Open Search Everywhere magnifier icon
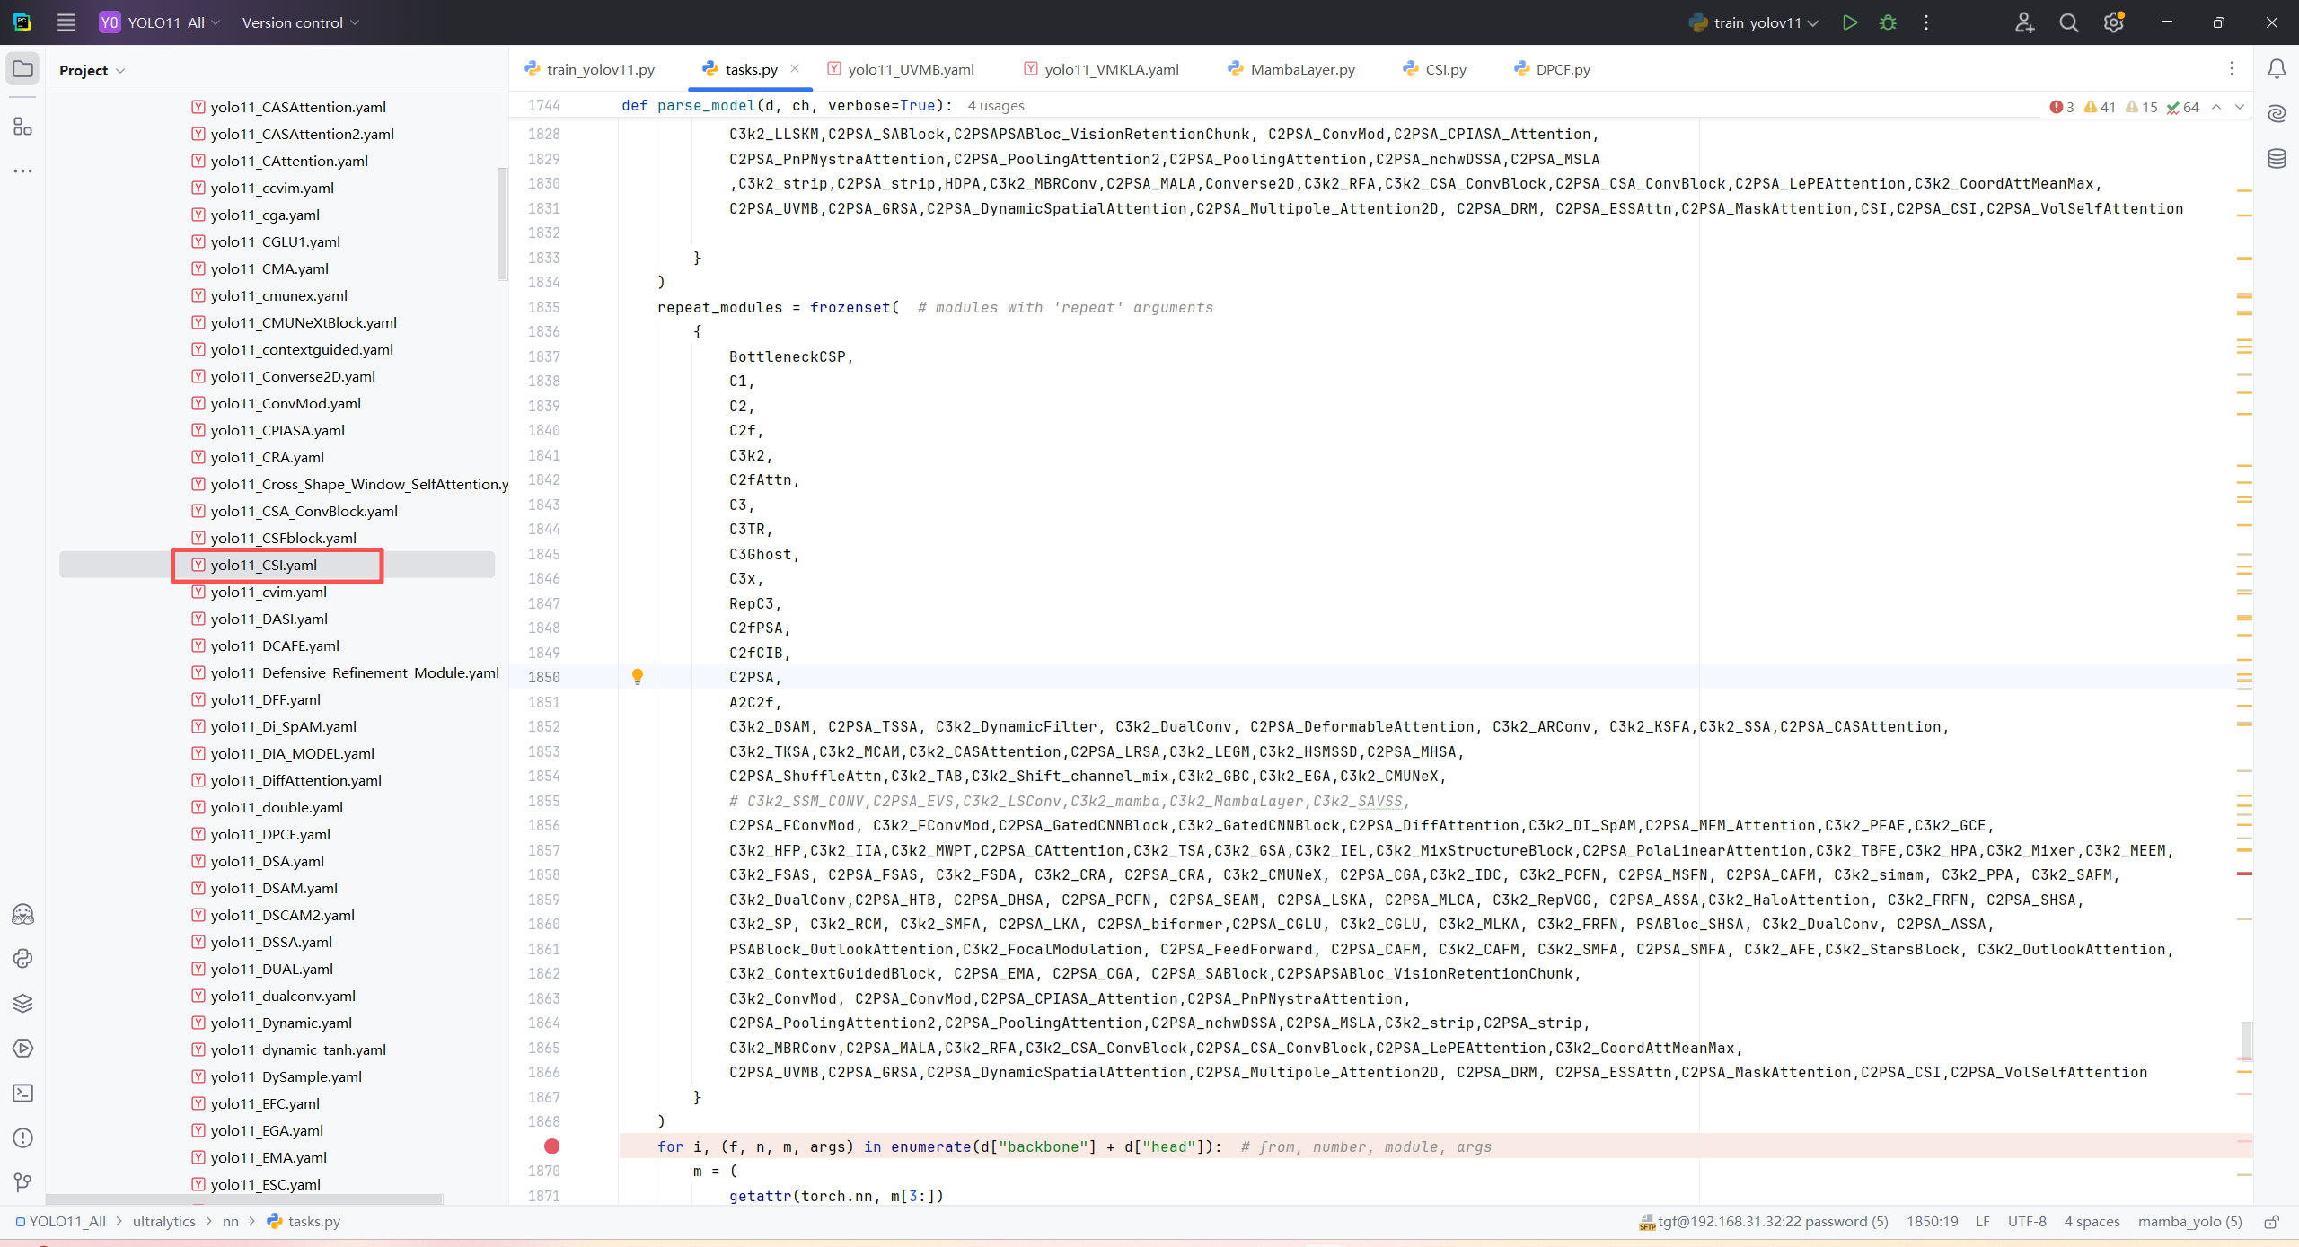 (2068, 22)
